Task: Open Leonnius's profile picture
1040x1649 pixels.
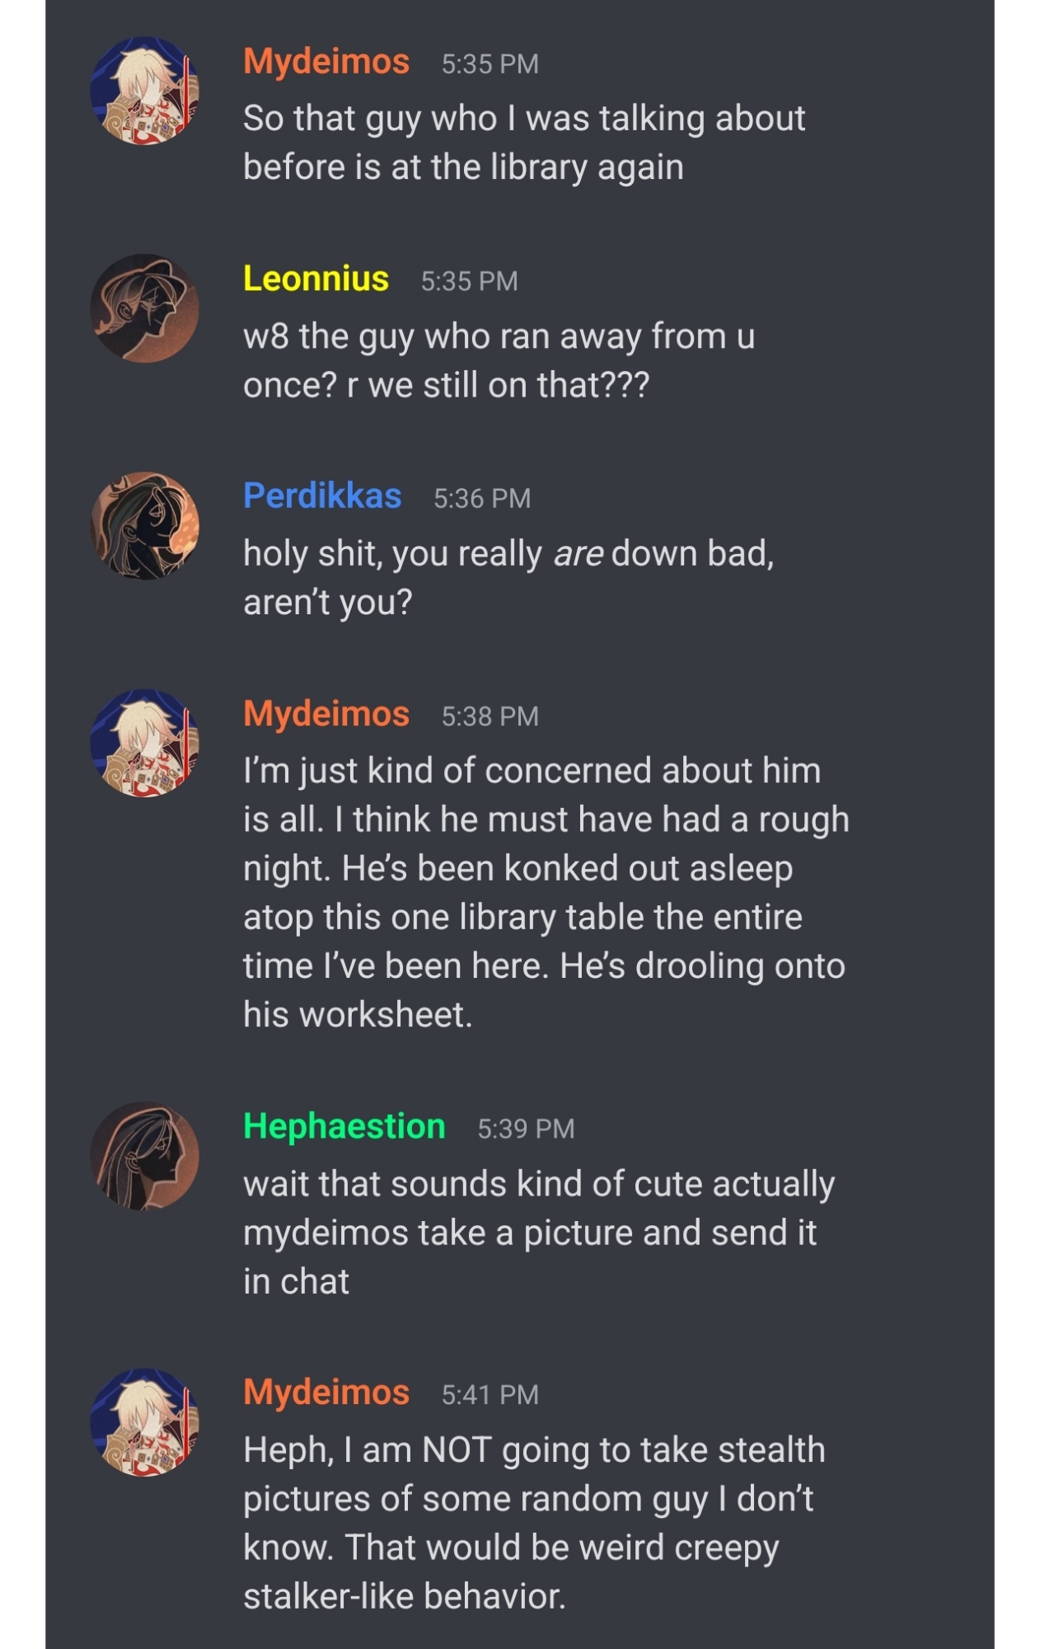Action: 144,308
